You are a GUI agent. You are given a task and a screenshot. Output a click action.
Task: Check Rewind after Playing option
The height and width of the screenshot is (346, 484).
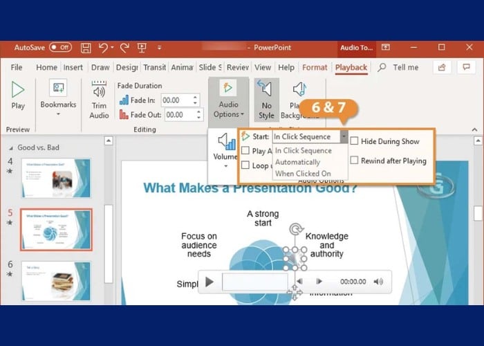coord(355,161)
